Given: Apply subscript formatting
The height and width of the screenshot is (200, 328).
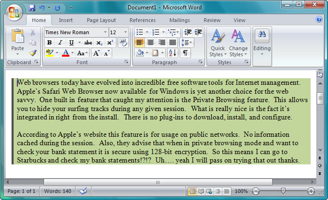Looking at the screenshot, I should [x=99, y=43].
